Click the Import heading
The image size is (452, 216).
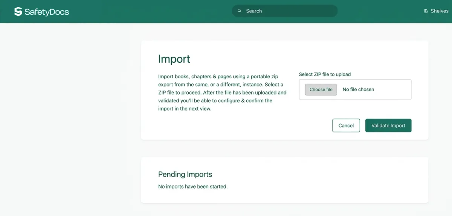(x=174, y=59)
